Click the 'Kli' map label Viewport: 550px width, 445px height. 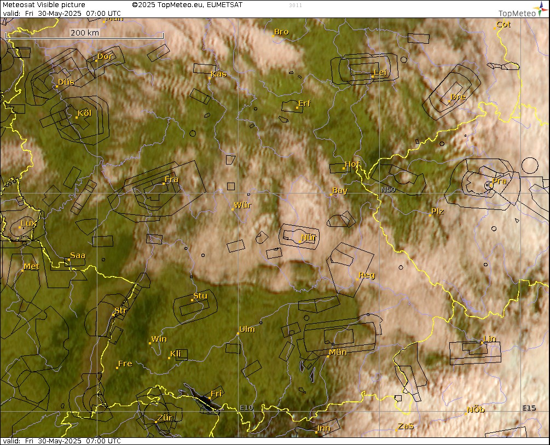175,354
